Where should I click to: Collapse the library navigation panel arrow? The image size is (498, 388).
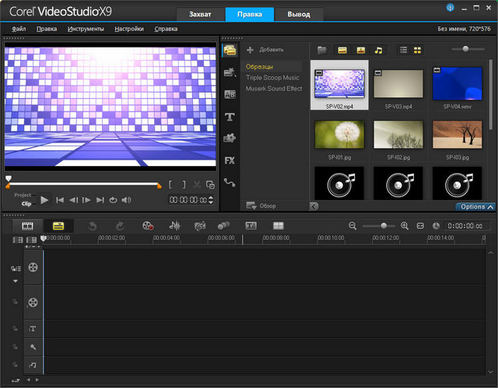click(x=314, y=206)
